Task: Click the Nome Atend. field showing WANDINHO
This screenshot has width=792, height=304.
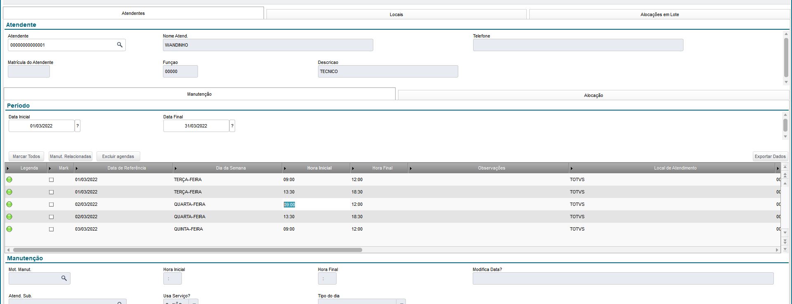Action: point(268,45)
